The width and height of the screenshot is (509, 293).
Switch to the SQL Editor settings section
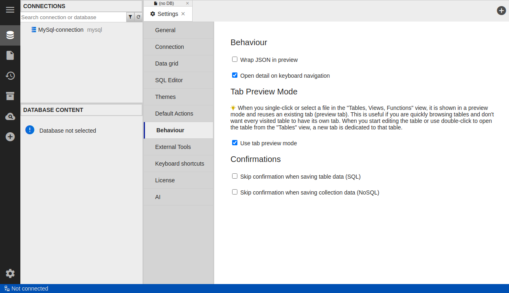[169, 80]
